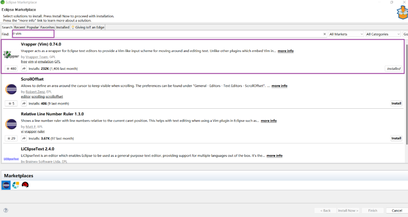The image size is (408, 217).
Task: Open the All Categories dropdown
Action: point(383,34)
